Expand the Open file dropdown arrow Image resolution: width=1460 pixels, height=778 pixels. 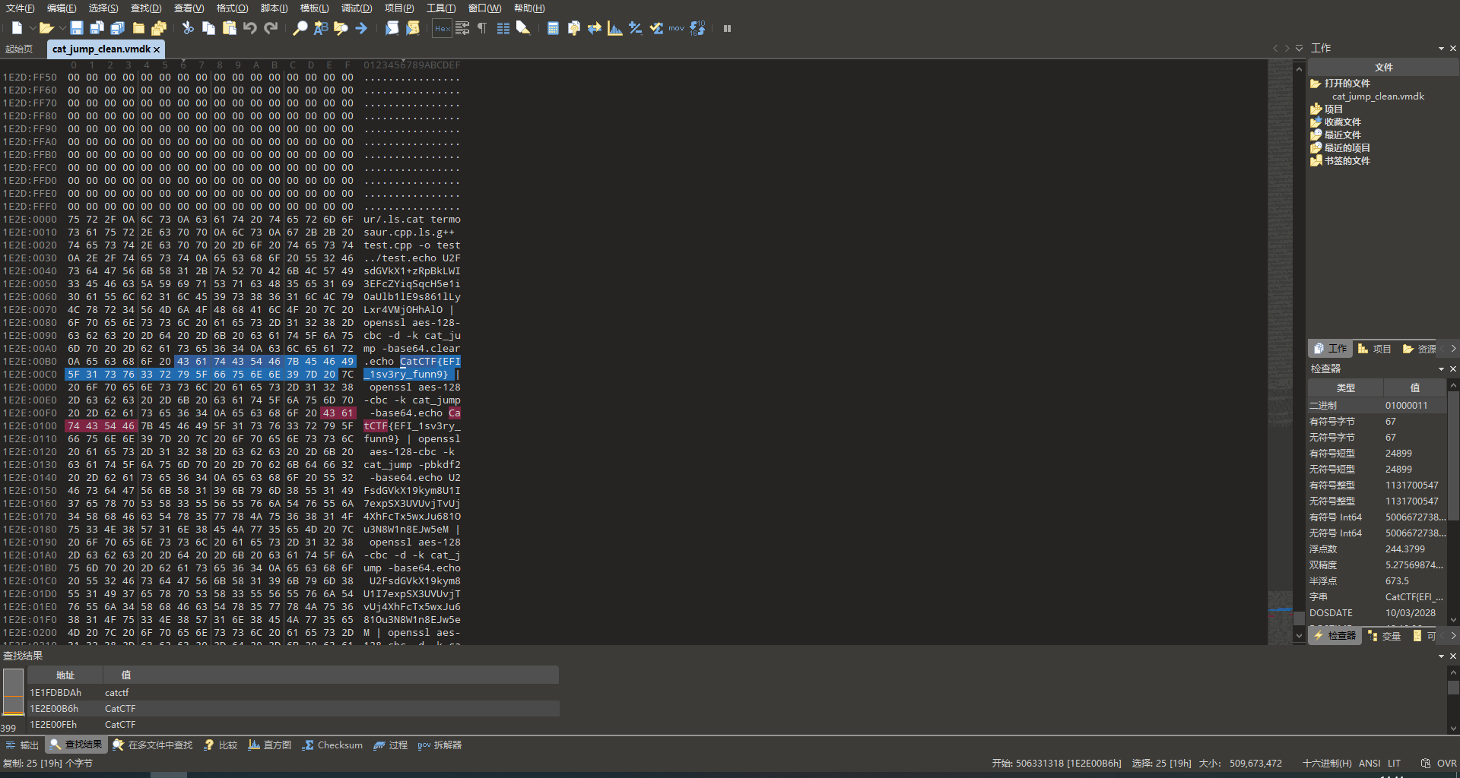pos(62,28)
